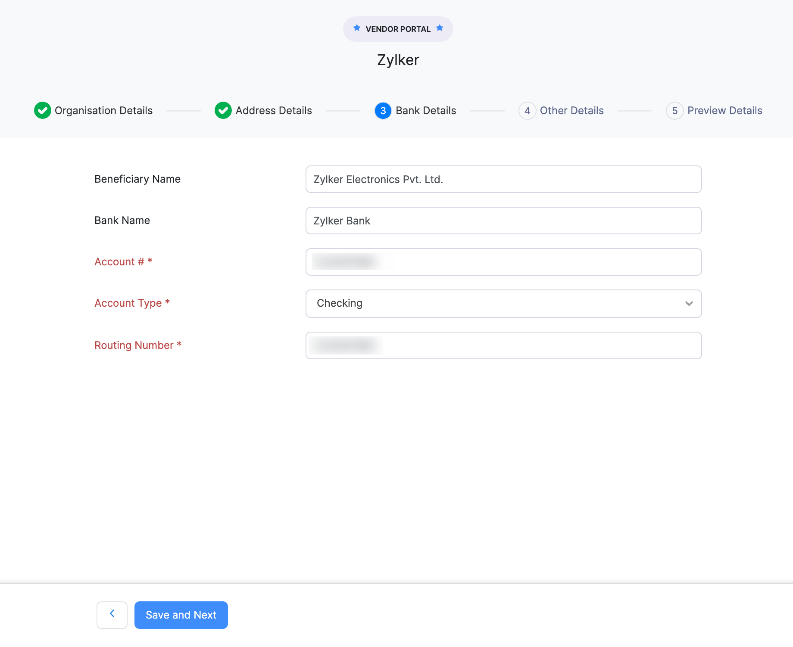Click the chevron on the Checking selector

coord(689,304)
